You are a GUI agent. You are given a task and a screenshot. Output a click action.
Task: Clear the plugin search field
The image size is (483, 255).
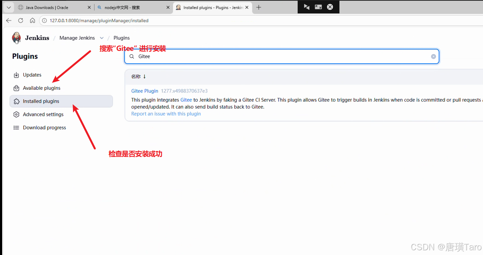pyautogui.click(x=433, y=56)
